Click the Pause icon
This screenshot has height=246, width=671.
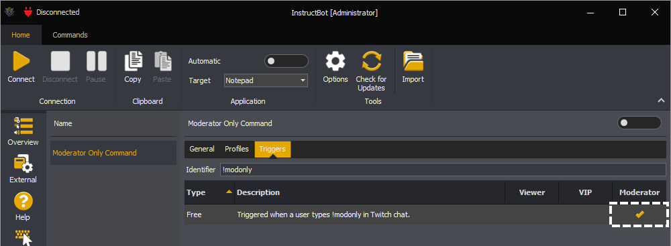[96, 61]
